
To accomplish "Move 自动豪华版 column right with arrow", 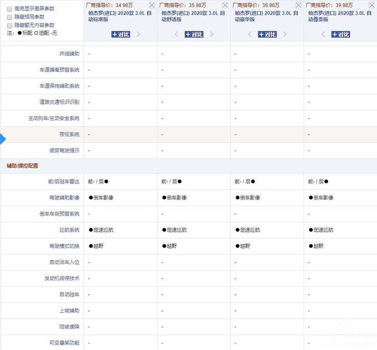I will (x=286, y=35).
